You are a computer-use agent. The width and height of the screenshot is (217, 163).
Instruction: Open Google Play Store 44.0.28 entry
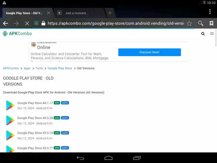click(35, 118)
